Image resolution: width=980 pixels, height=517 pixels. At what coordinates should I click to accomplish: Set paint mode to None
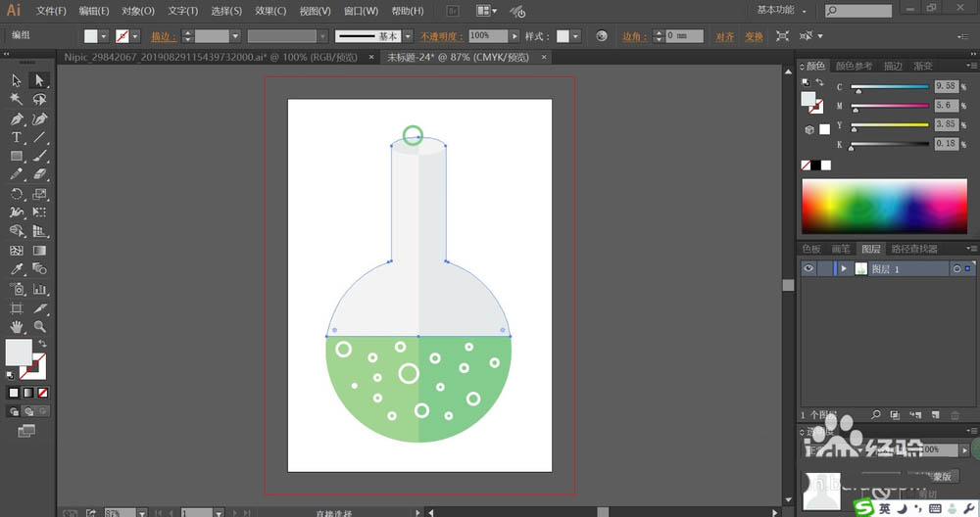point(42,393)
